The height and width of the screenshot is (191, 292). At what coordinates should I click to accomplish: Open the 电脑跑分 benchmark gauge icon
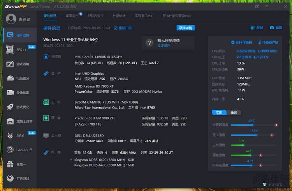click(x=10, y=78)
